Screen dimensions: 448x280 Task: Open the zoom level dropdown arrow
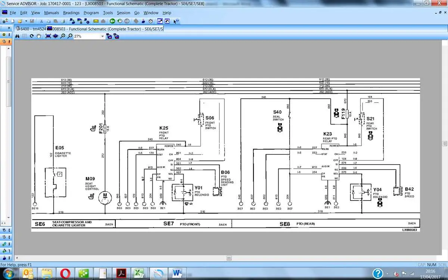(x=103, y=36)
